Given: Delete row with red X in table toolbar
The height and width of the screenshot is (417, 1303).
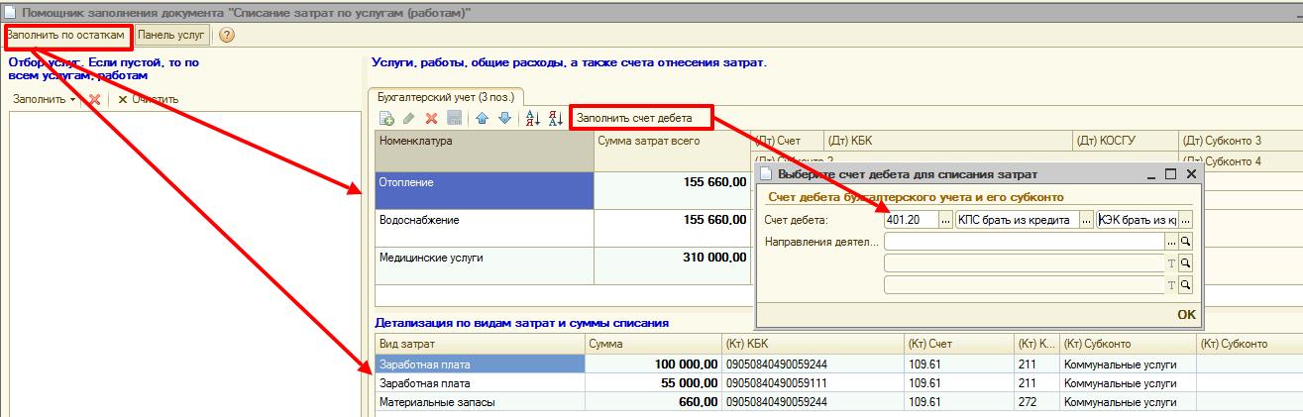Looking at the screenshot, I should click(x=431, y=118).
